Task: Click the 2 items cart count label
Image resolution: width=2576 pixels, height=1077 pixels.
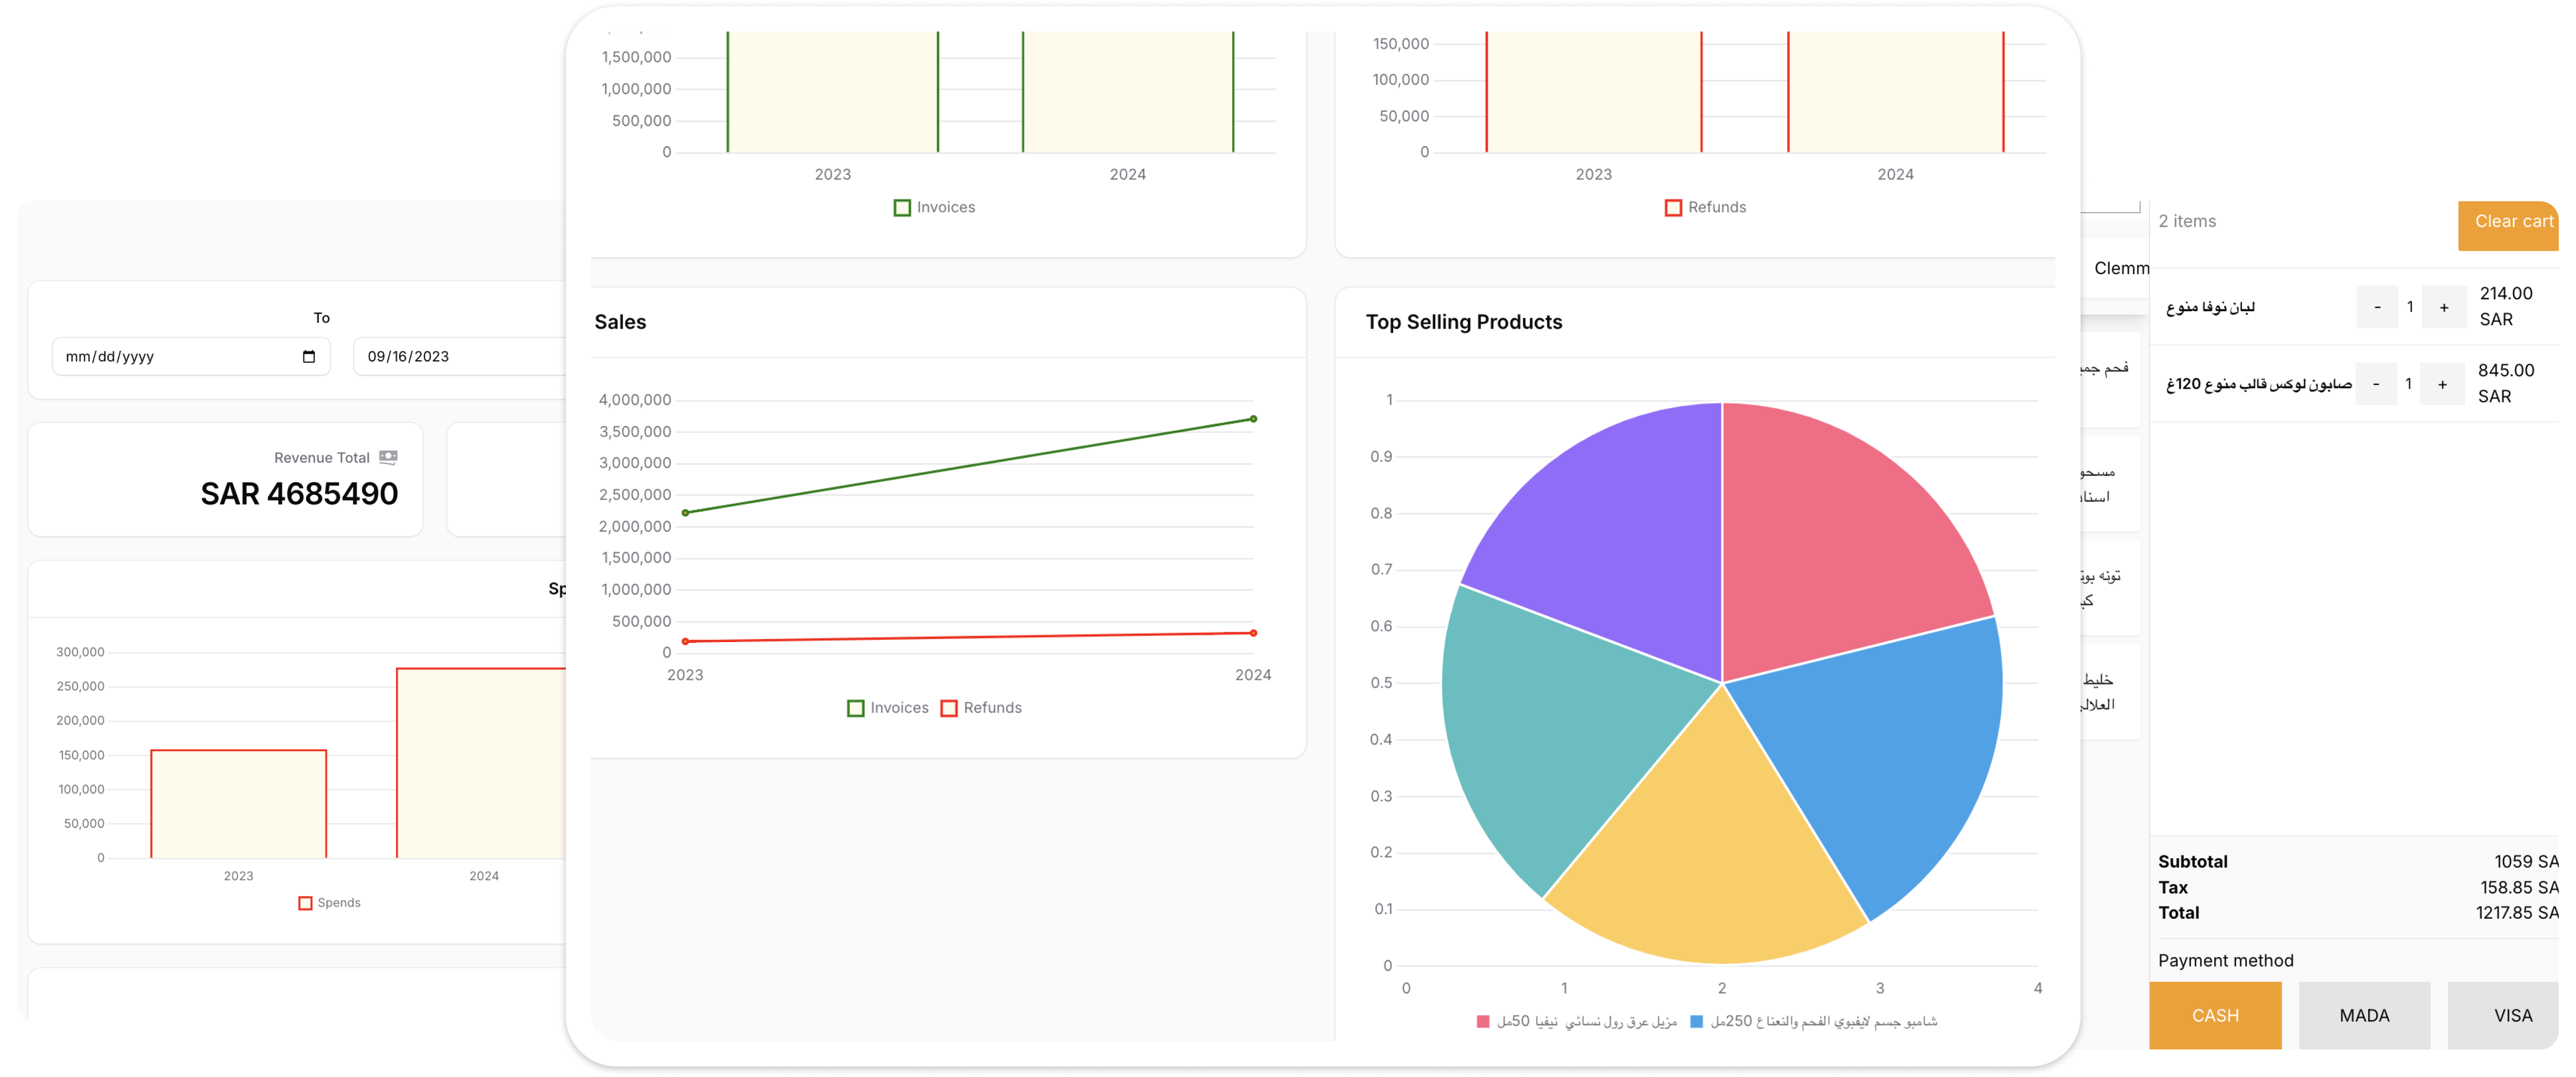Action: click(x=2186, y=222)
